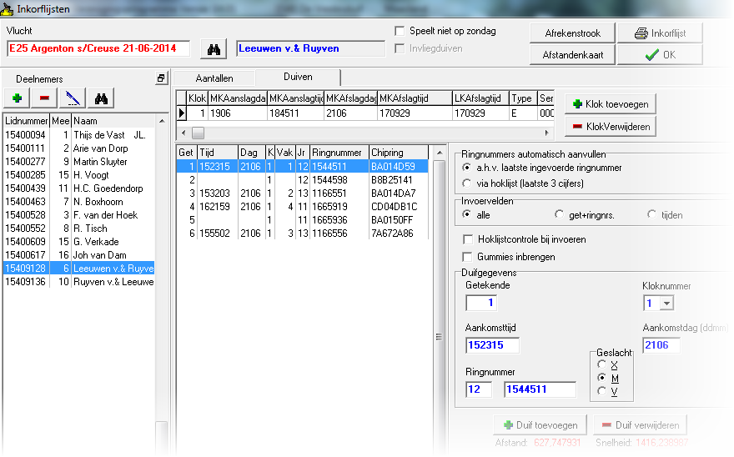The image size is (734, 457).
Task: Select participant Joh van Dam
Action: tap(78, 255)
